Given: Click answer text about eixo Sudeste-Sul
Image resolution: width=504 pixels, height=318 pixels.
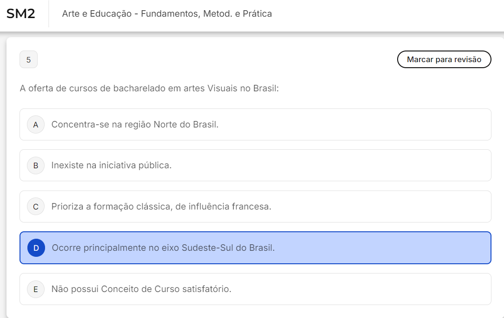Looking at the screenshot, I should (163, 248).
